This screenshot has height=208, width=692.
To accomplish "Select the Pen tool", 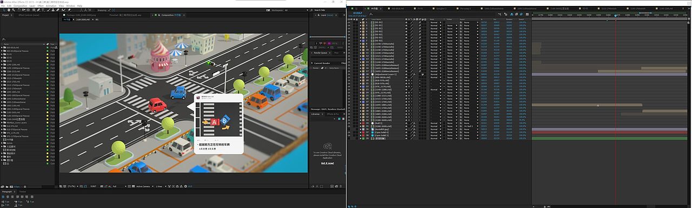I will tap(38, 10).
